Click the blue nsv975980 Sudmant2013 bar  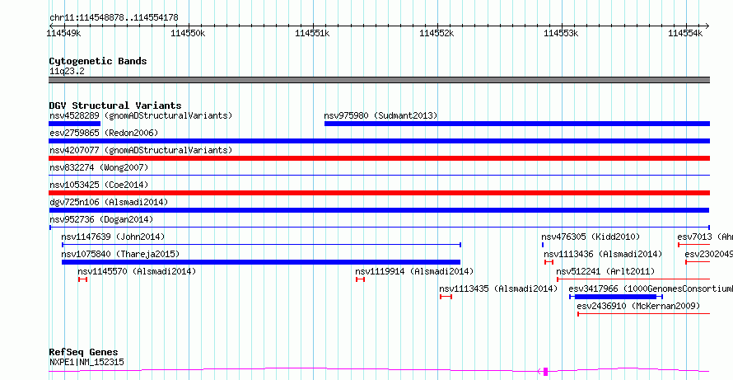(517, 124)
